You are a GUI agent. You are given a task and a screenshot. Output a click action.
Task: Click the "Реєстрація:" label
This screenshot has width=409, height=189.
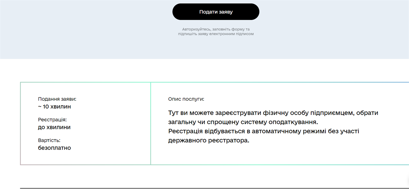52,120
